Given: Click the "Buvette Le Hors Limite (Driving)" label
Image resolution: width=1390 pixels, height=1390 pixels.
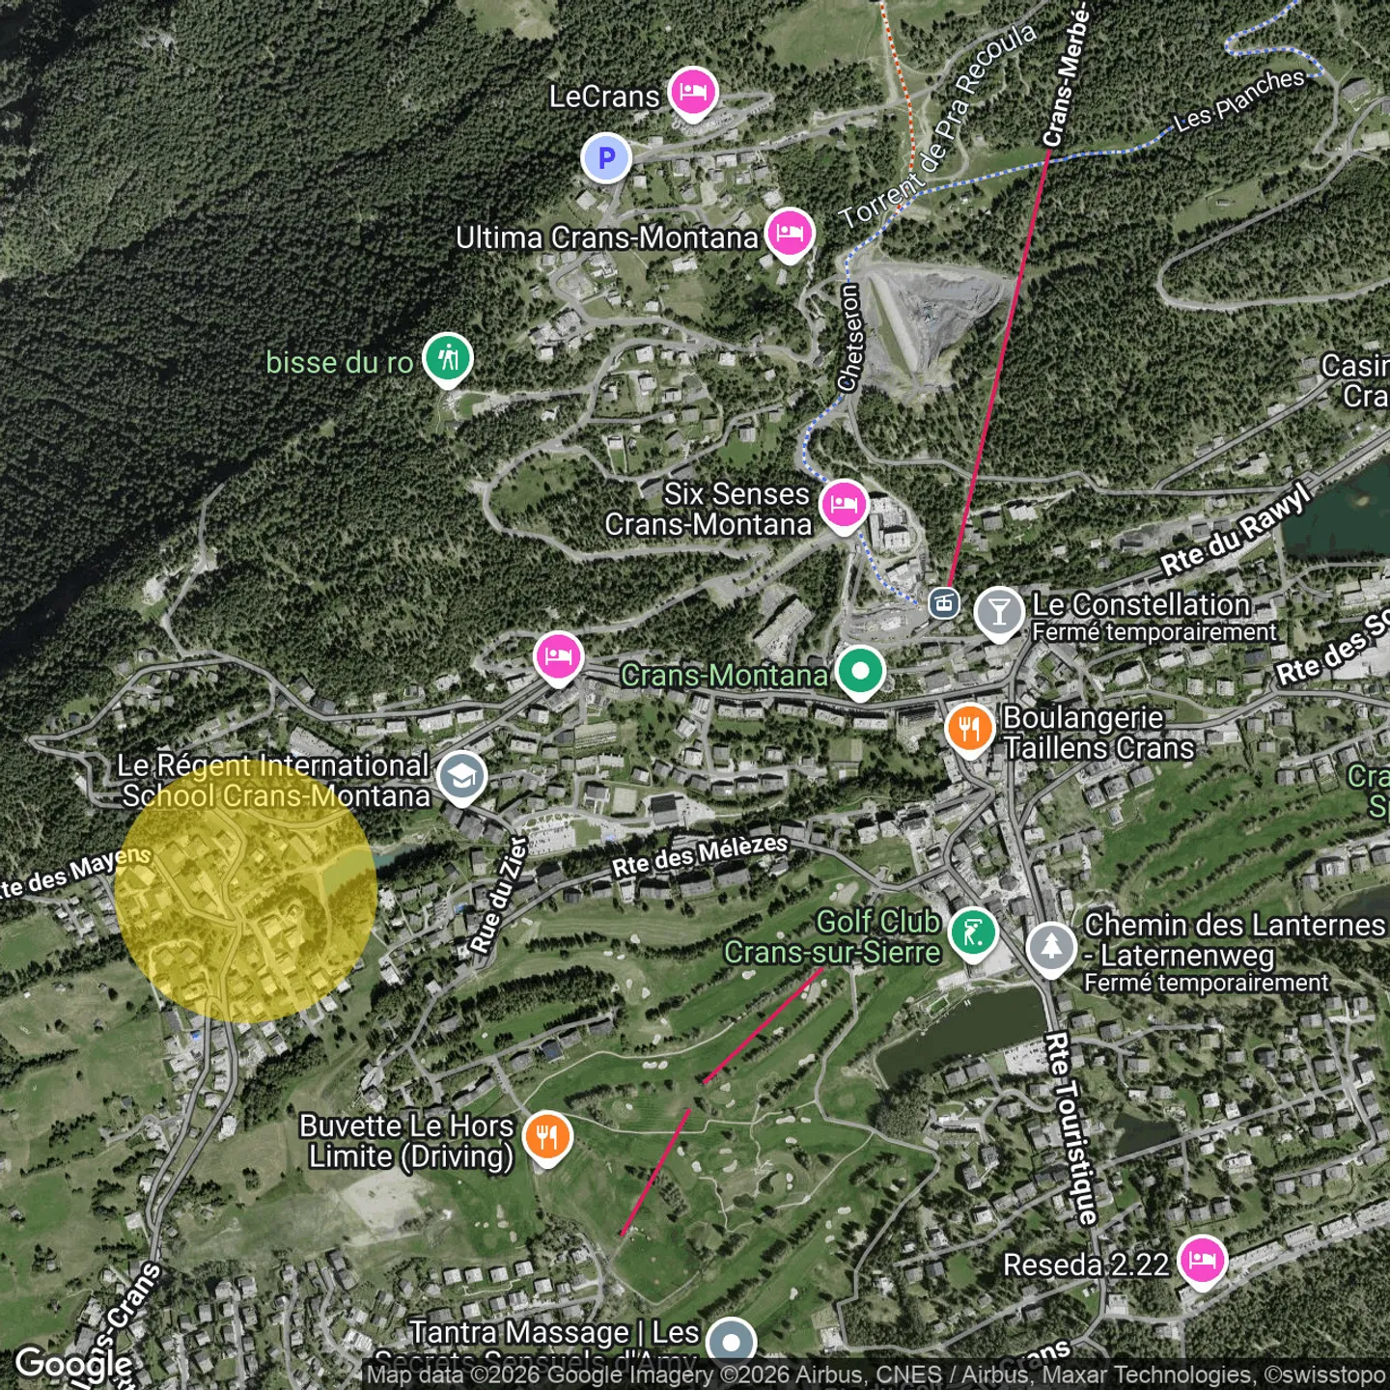Looking at the screenshot, I should [408, 1141].
